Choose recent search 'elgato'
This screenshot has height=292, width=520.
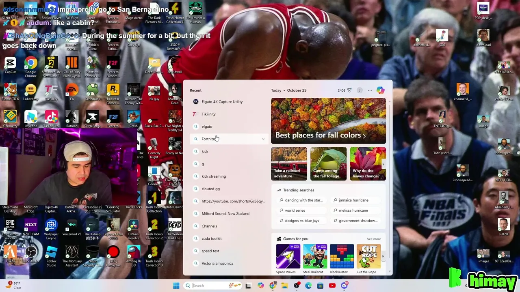coord(229,127)
